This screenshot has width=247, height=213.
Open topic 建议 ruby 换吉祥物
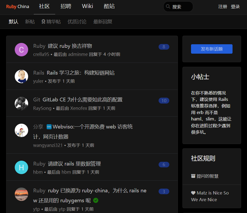(x=70, y=46)
